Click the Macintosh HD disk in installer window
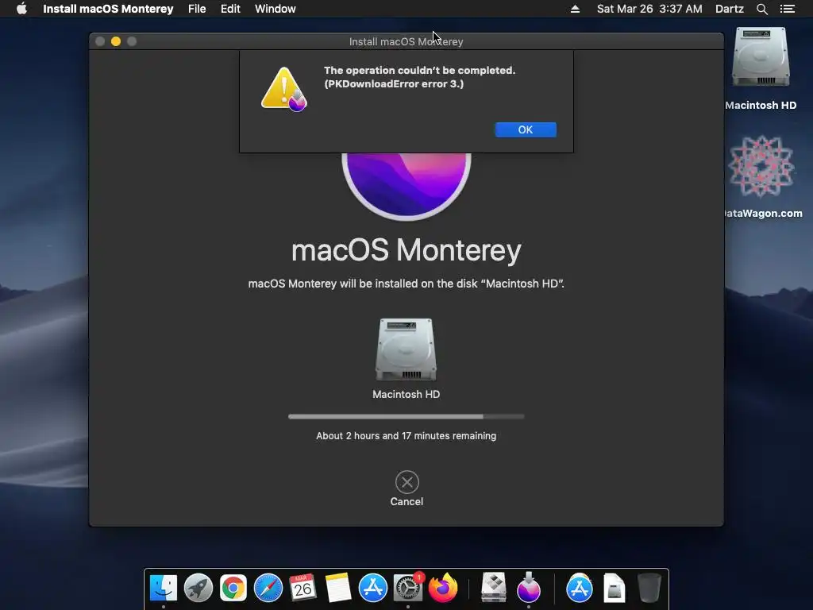The height and width of the screenshot is (610, 813). (406, 350)
